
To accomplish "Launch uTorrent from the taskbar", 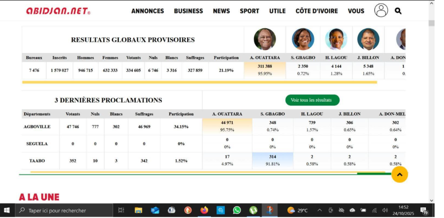I will pyautogui.click(x=253, y=210).
